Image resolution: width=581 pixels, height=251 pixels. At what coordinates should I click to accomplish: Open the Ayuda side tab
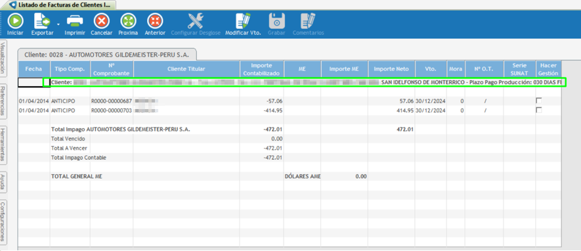pyautogui.click(x=3, y=182)
